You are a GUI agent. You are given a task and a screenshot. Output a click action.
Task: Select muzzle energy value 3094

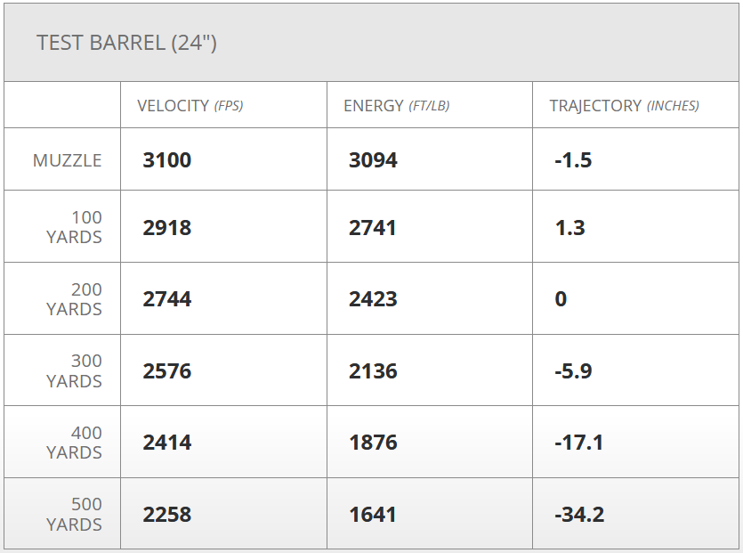click(373, 160)
